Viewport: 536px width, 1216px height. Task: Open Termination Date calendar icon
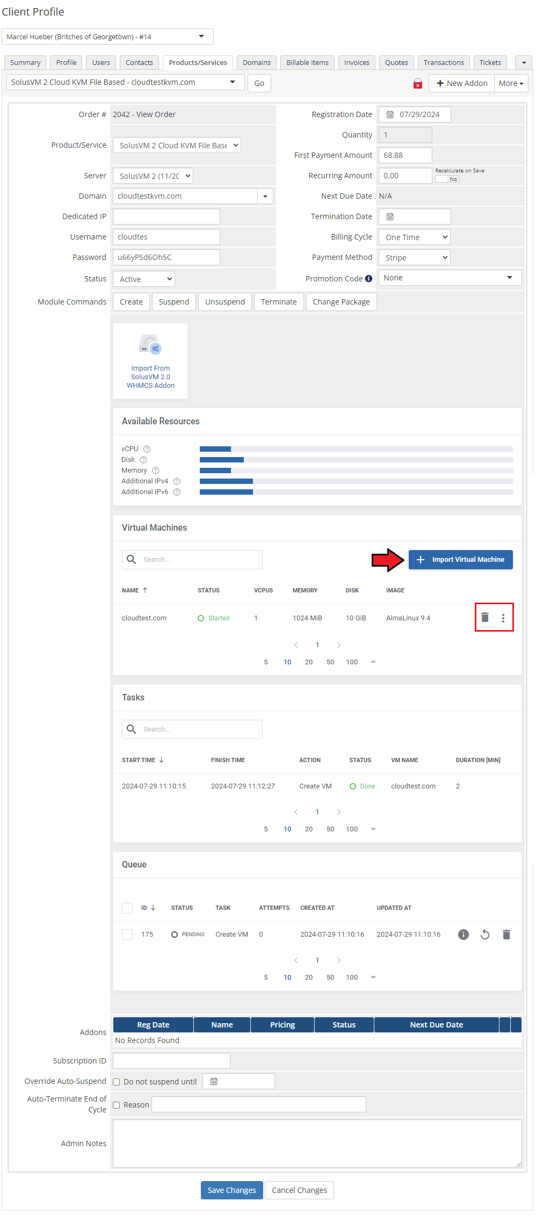(390, 216)
